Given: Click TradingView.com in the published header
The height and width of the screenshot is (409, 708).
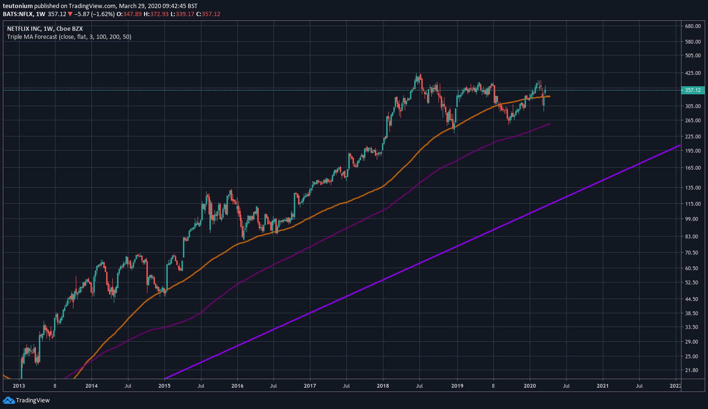Looking at the screenshot, I should (x=92, y=6).
